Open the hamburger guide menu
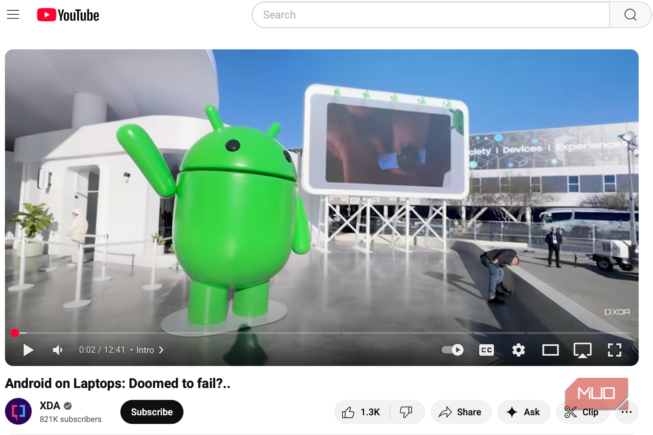Image resolution: width=653 pixels, height=435 pixels. (x=13, y=15)
